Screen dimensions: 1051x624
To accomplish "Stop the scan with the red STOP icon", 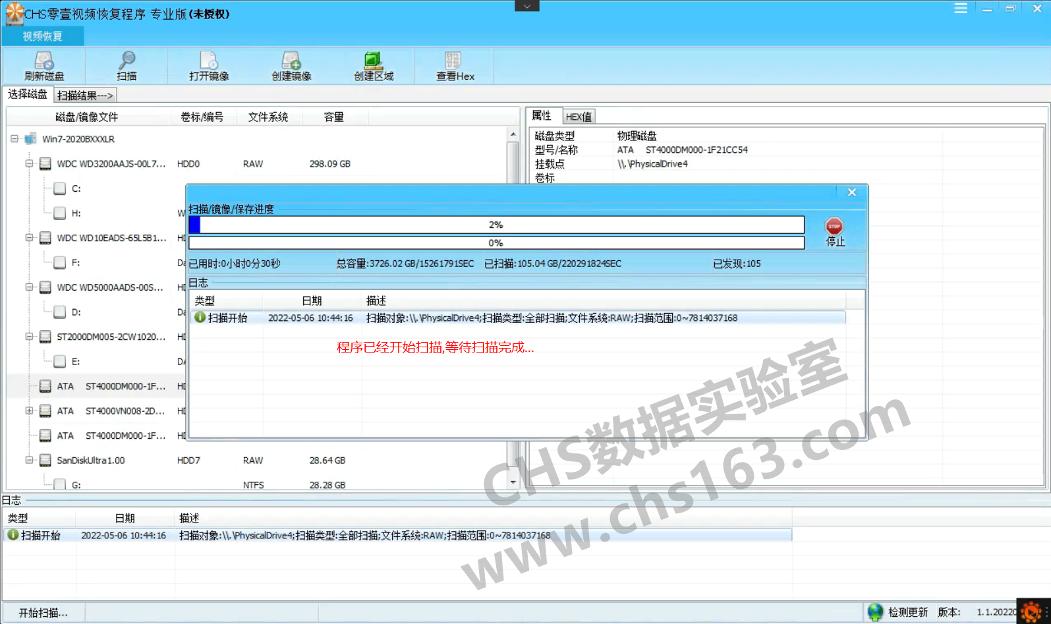I will 834,226.
